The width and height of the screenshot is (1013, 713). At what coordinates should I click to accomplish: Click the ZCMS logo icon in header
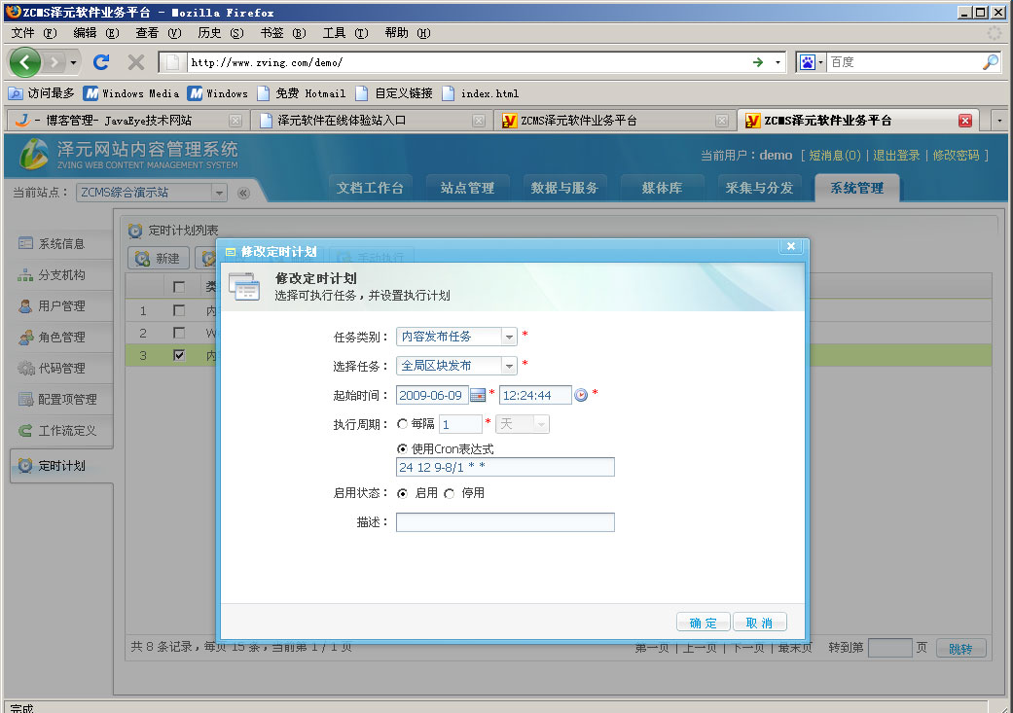coord(34,154)
